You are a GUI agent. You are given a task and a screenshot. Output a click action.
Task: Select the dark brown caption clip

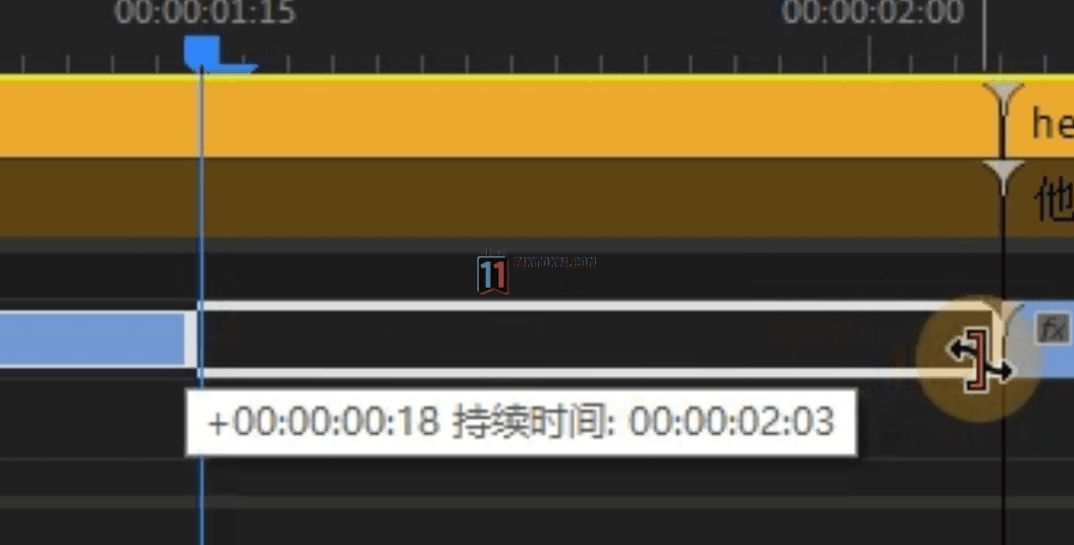pyautogui.click(x=500, y=198)
